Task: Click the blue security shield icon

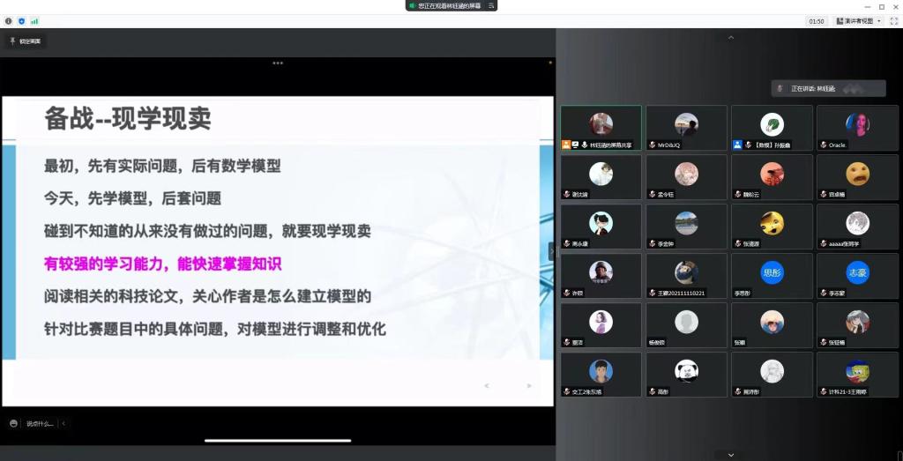Action: coord(21,20)
